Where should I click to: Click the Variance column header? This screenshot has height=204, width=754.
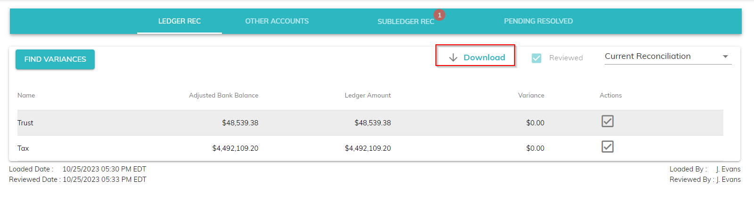click(531, 95)
